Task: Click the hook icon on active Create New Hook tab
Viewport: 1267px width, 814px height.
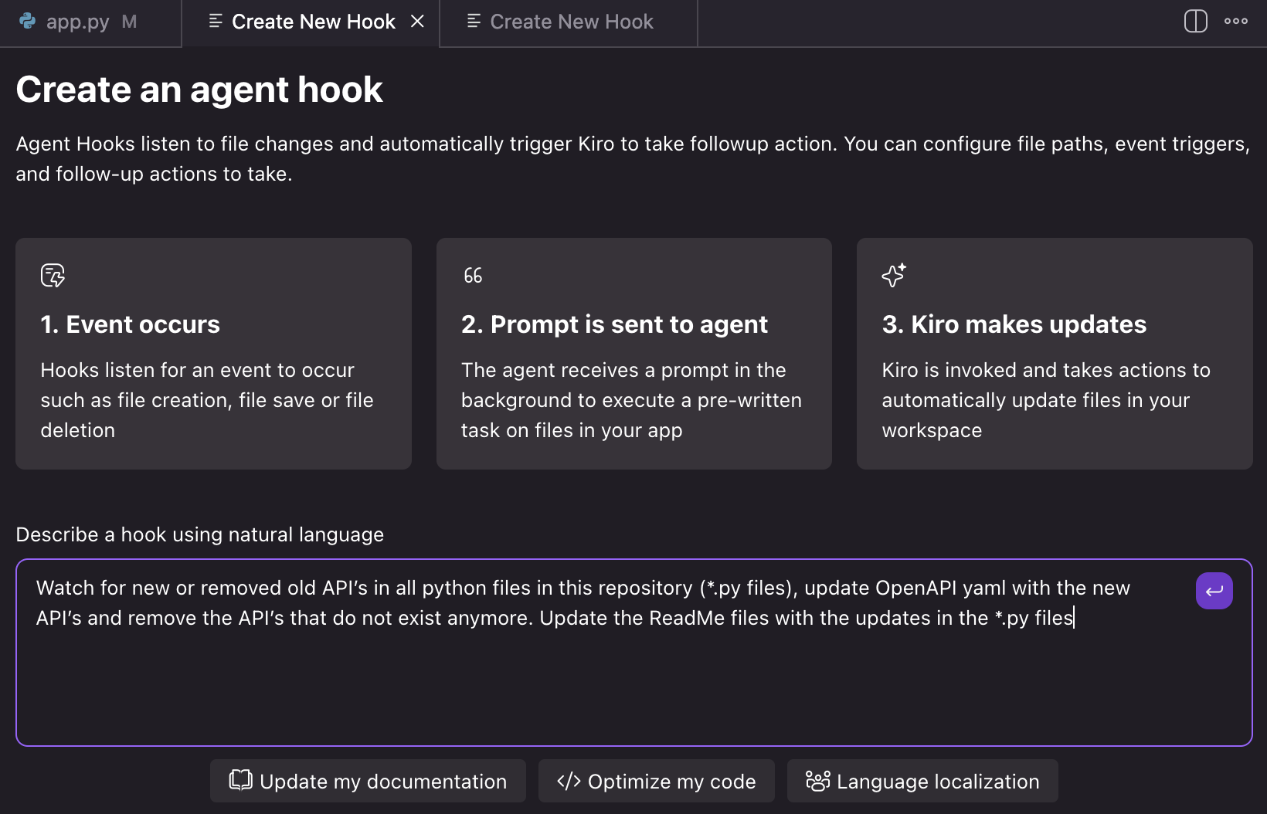Action: point(214,22)
